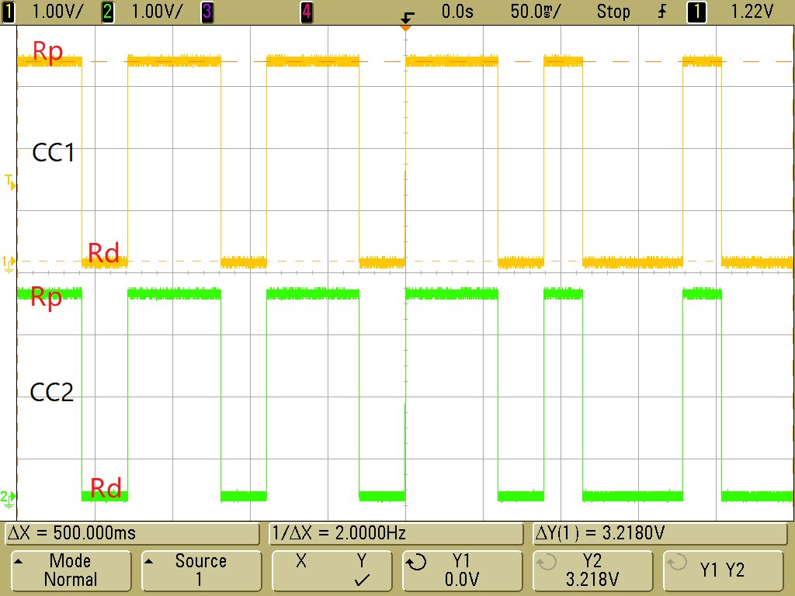Viewport: 795px width, 596px height.
Task: Click the red Rp label on CC2 trace
Action: [x=46, y=297]
